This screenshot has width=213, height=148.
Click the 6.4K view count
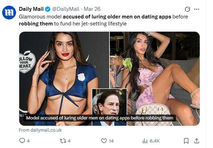[x=155, y=141]
